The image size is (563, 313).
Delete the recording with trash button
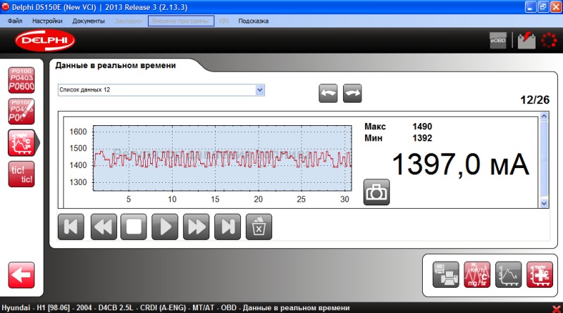coord(259,227)
